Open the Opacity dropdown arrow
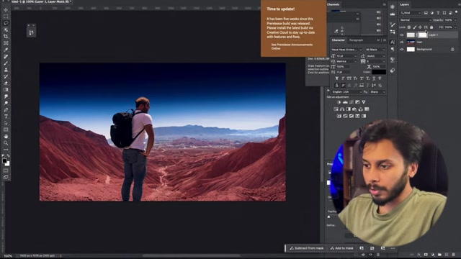Image resolution: width=461 pixels, height=259 pixels. 455,20
